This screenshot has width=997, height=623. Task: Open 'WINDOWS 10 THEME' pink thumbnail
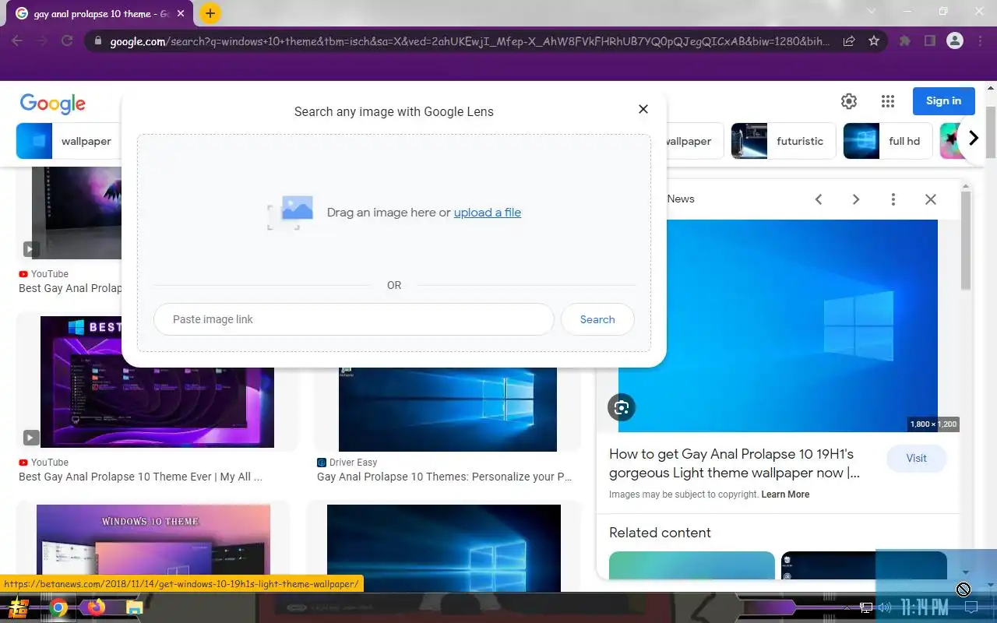(x=153, y=547)
